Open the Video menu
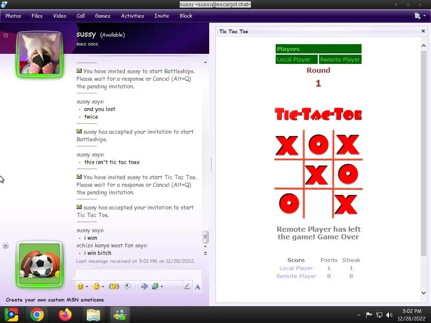This screenshot has height=323, width=431. [x=60, y=16]
